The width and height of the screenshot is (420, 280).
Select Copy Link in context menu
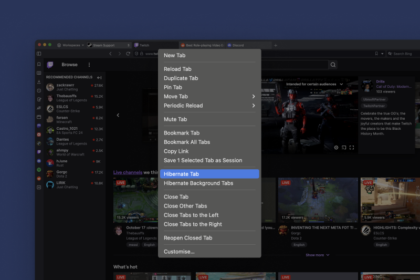tap(209, 151)
